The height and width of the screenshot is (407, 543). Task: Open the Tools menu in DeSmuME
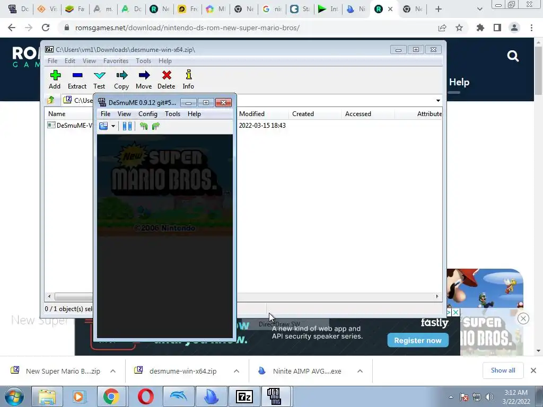[x=172, y=114]
